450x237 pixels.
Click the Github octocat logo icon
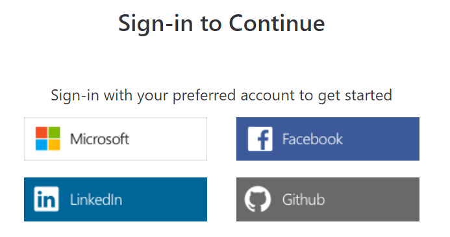[x=258, y=199]
